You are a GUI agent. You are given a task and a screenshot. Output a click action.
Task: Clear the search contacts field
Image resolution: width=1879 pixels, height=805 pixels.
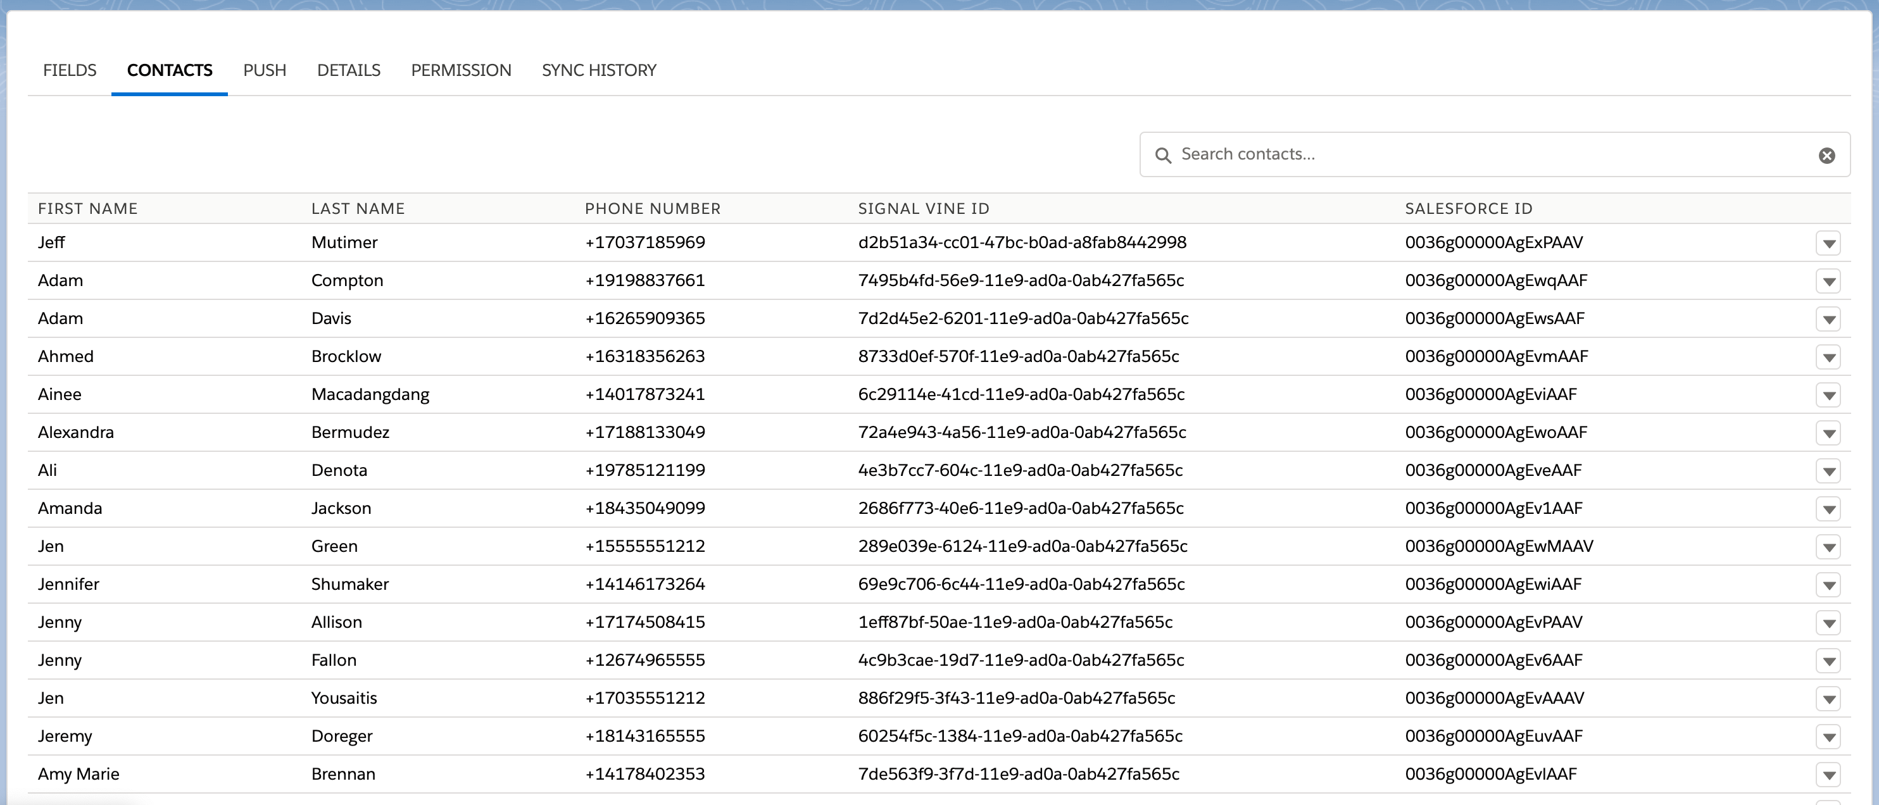1826,155
